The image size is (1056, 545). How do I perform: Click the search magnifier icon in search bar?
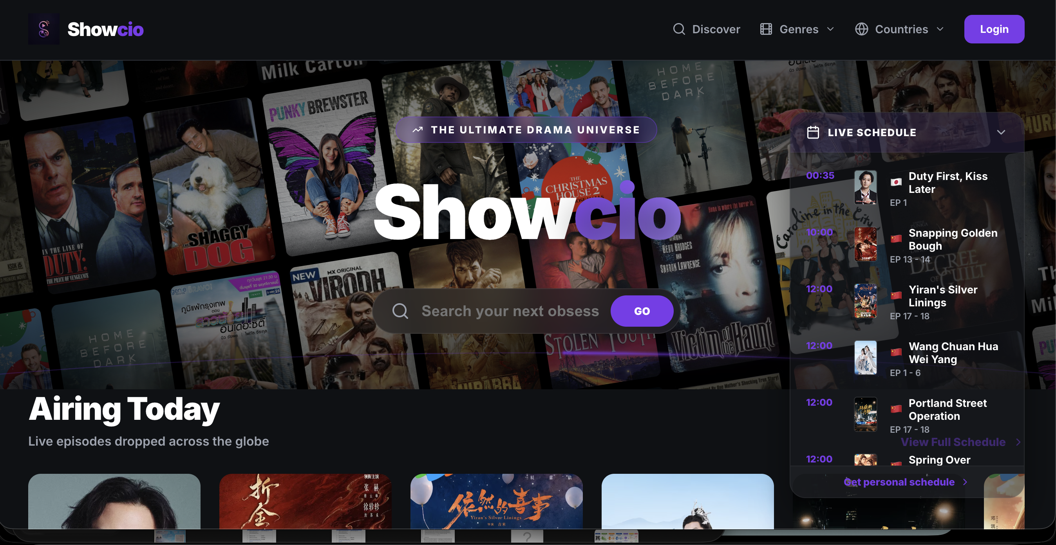point(400,311)
